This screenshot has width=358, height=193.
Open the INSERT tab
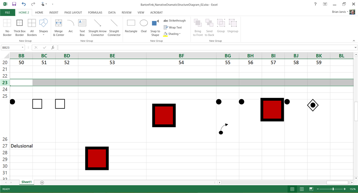pos(53,13)
